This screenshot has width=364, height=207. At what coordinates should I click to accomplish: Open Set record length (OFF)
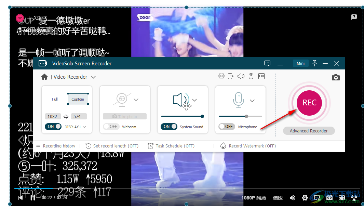tap(112, 146)
